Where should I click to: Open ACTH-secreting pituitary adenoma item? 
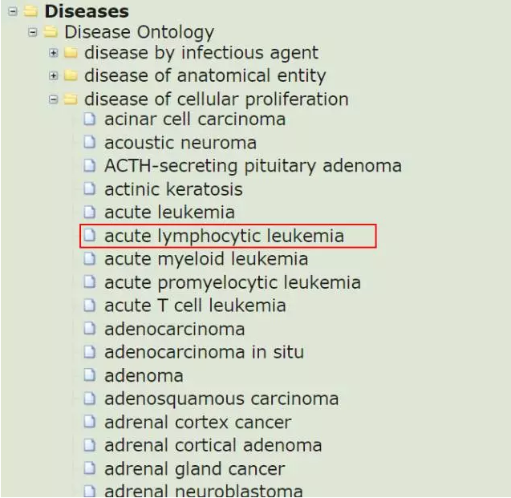253,166
